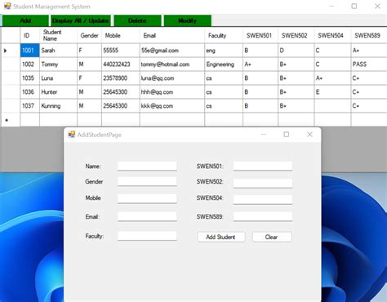Image resolution: width=387 pixels, height=302 pixels.
Task: Click the name cell Kunning
Action: 58,106
